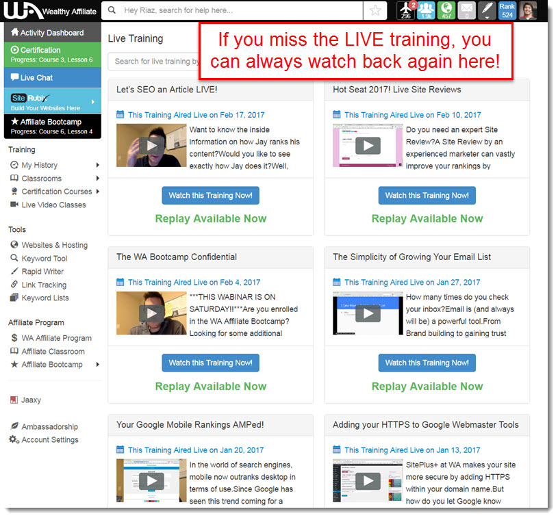Play the Growing Your Email List thumbnail
The height and width of the screenshot is (518, 558).
point(368,313)
